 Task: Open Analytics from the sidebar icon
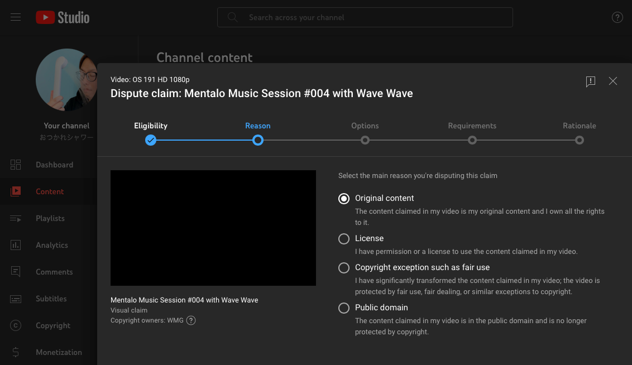point(16,245)
